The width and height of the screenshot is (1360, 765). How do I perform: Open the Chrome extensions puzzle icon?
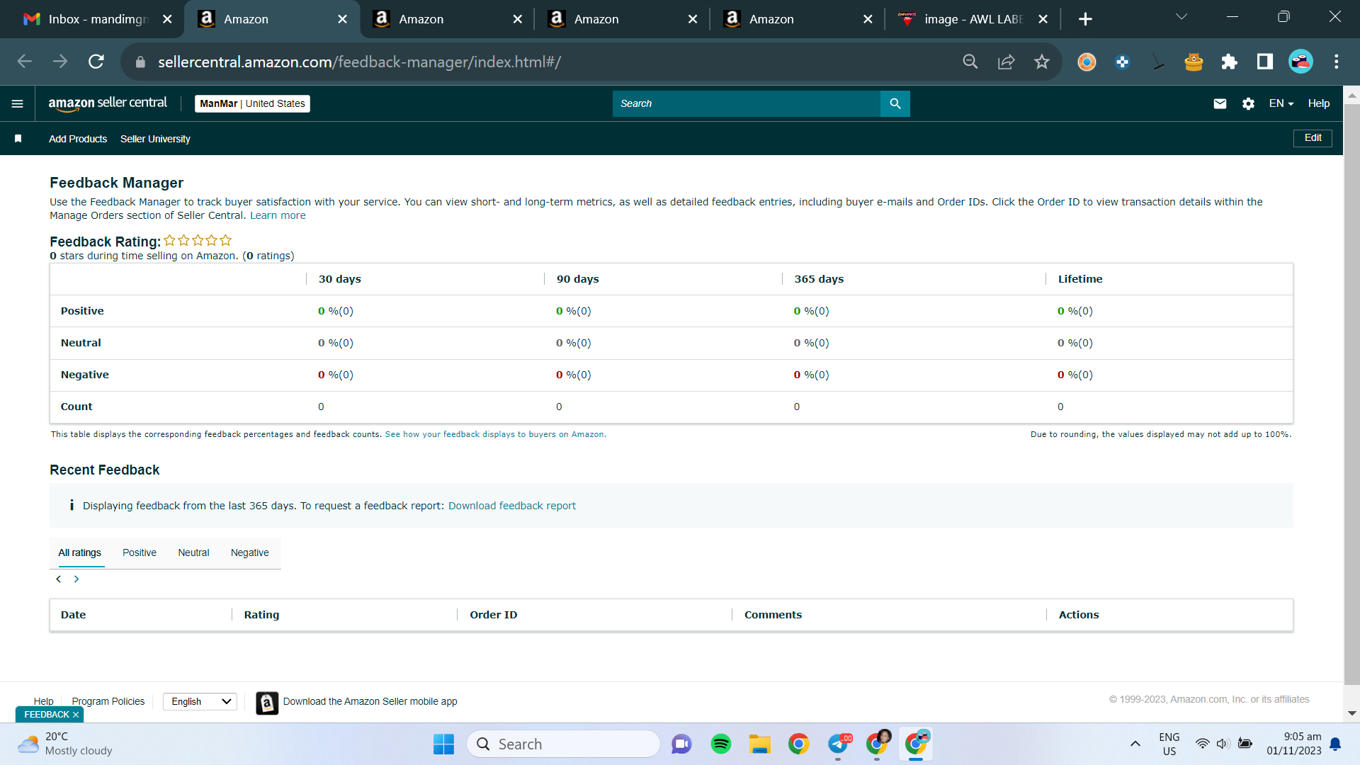coord(1229,62)
